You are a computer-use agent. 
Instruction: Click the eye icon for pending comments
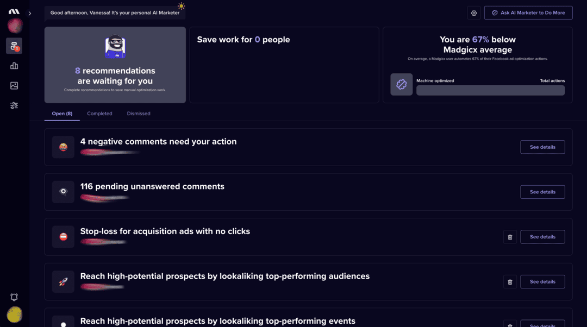[63, 192]
